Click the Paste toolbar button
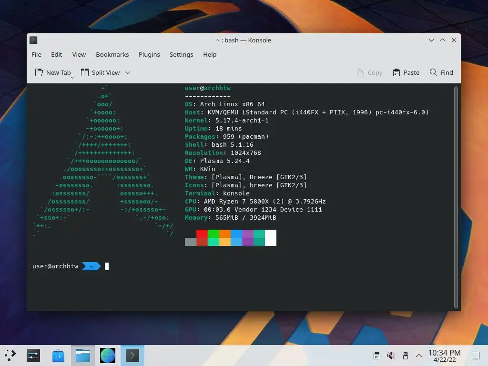 [406, 72]
